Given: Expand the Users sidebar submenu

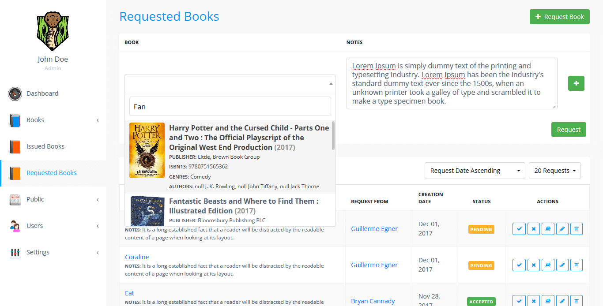Looking at the screenshot, I should [x=53, y=226].
